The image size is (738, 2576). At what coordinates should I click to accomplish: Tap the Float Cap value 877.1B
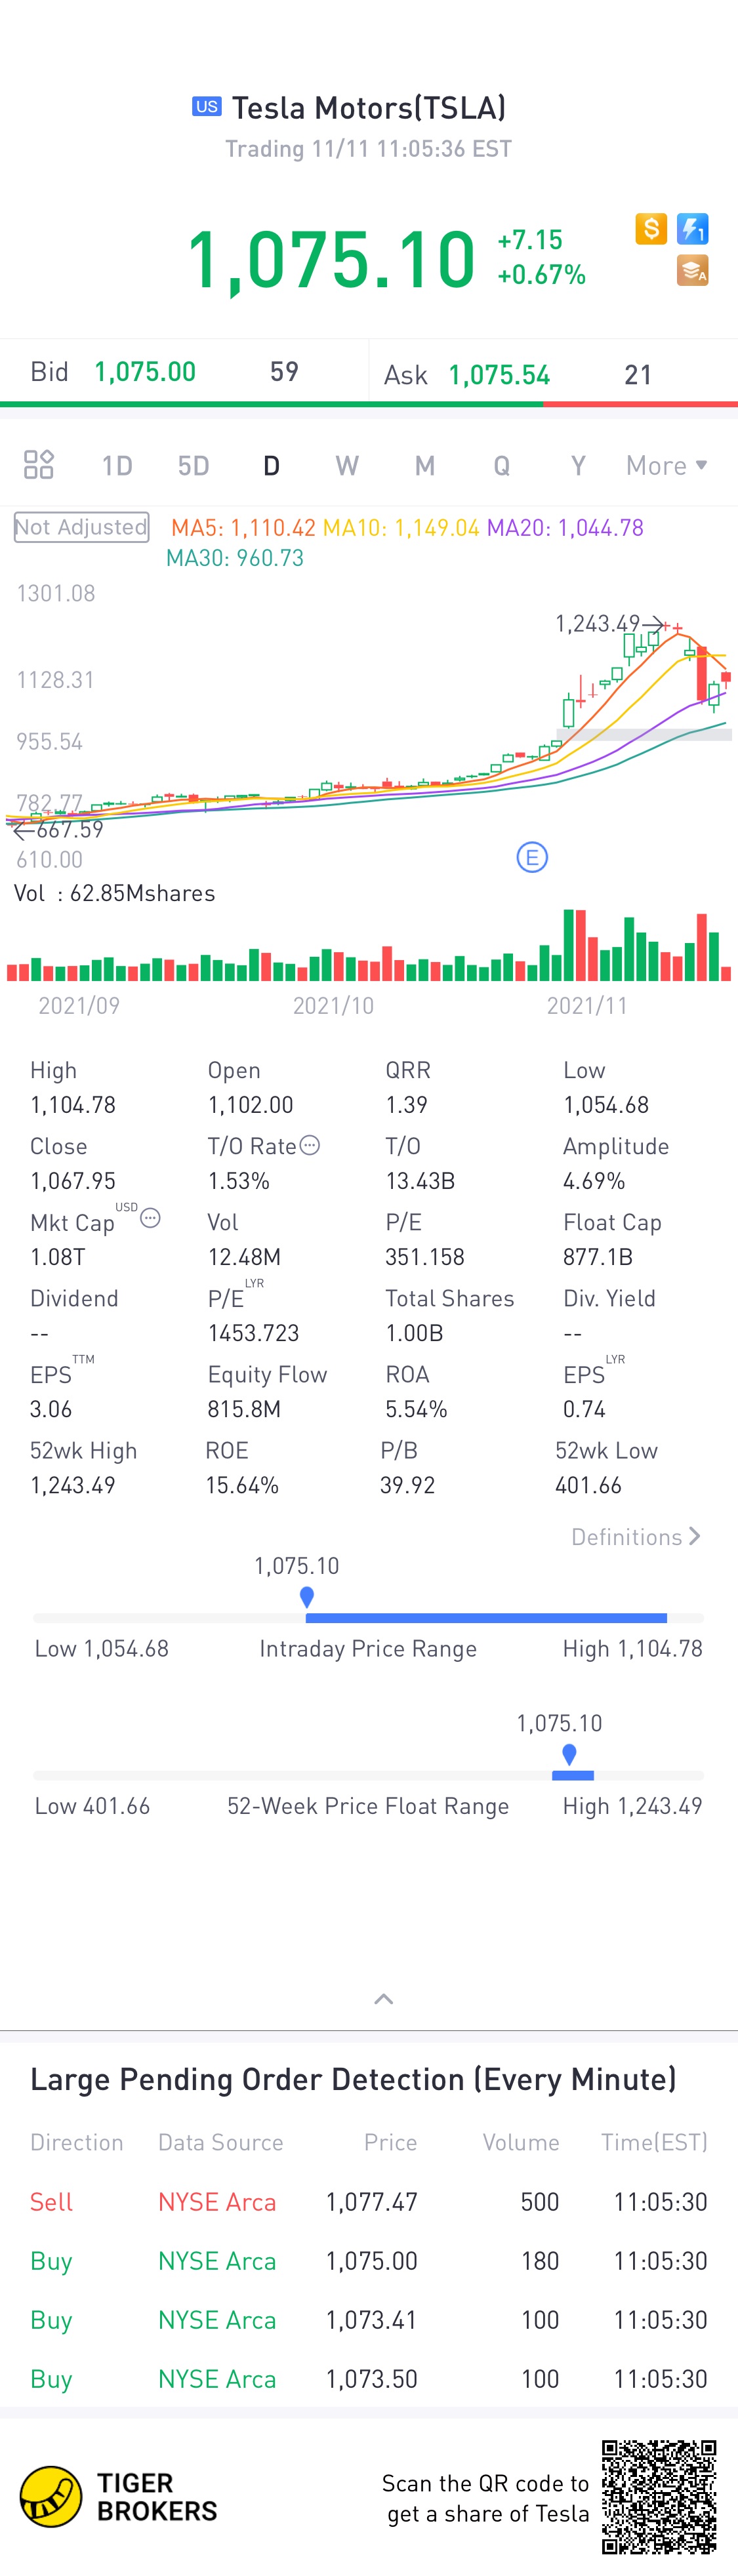[x=598, y=1257]
